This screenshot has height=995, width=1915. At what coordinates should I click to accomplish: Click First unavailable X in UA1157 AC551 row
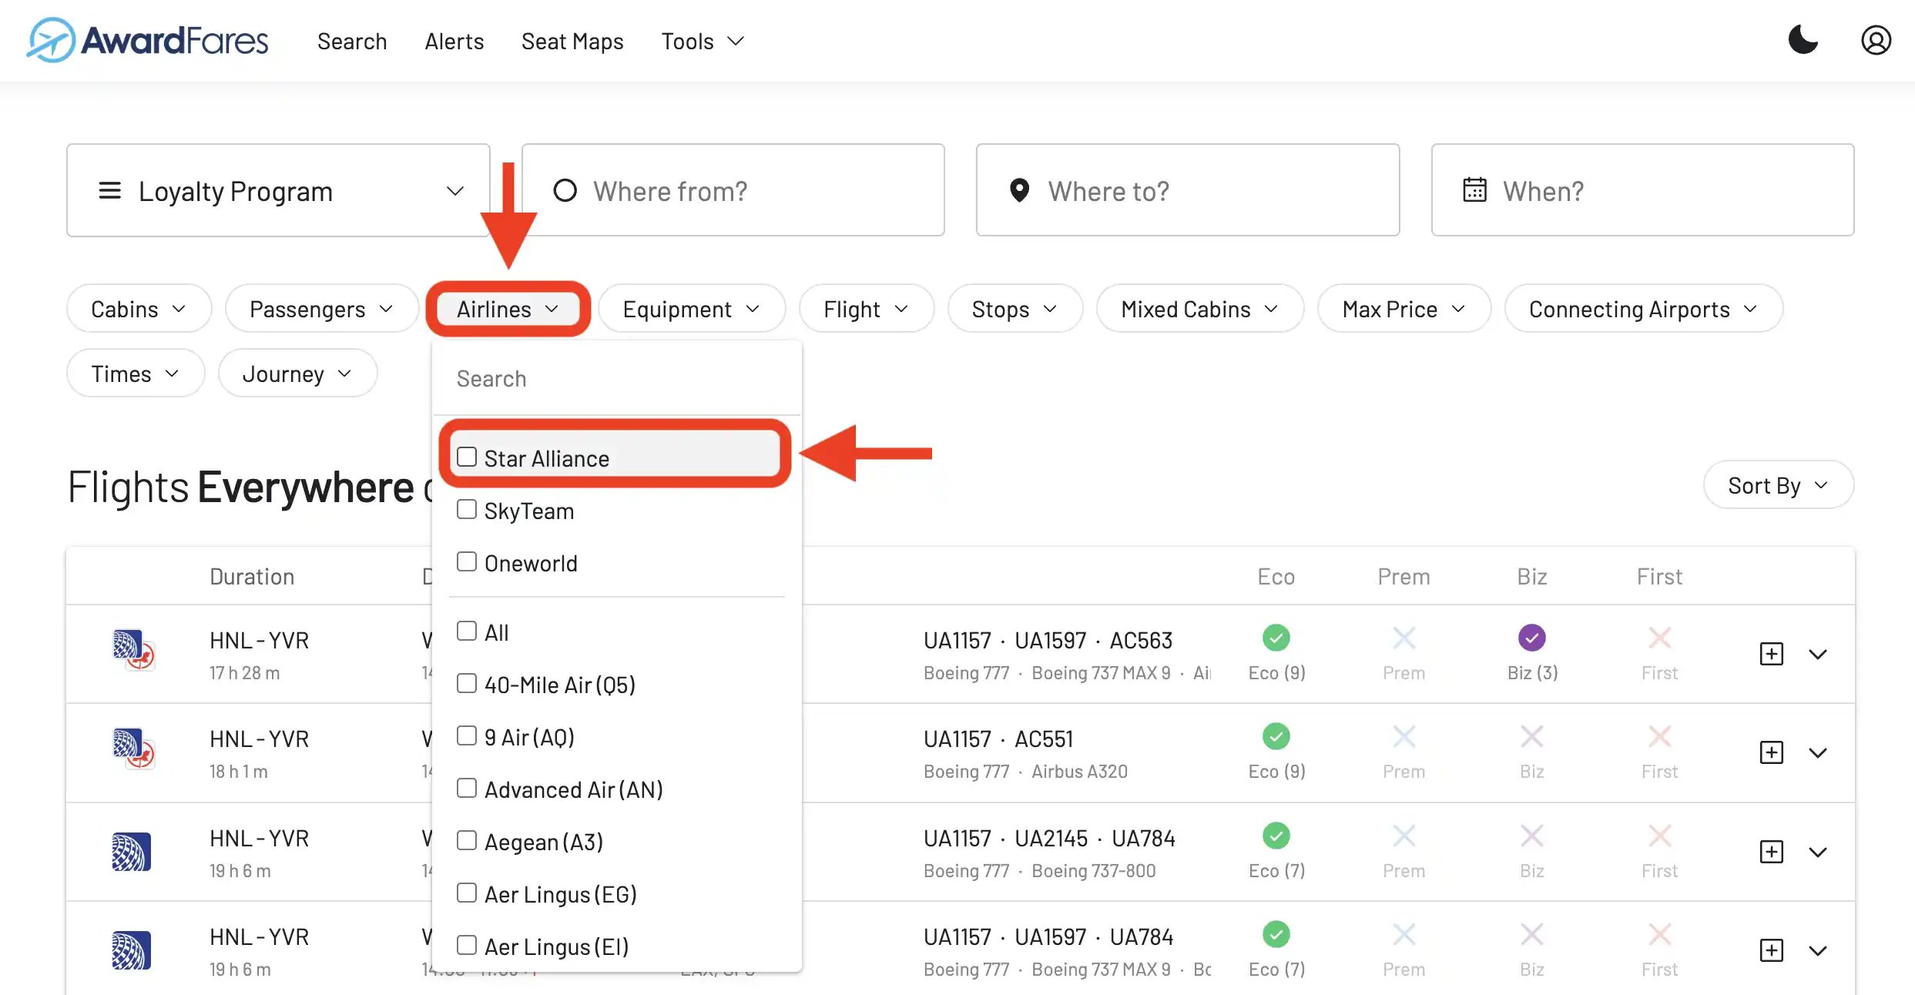tap(1659, 736)
